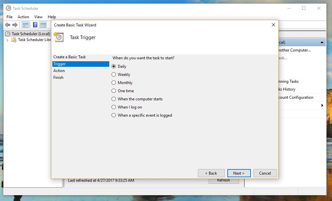Image resolution: width=332 pixels, height=201 pixels.
Task: Collapse the Actions pane section with up arrow
Action: pyautogui.click(x=322, y=42)
